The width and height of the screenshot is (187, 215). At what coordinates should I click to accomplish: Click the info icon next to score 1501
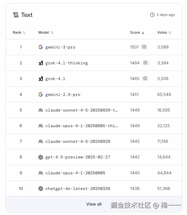(144, 47)
